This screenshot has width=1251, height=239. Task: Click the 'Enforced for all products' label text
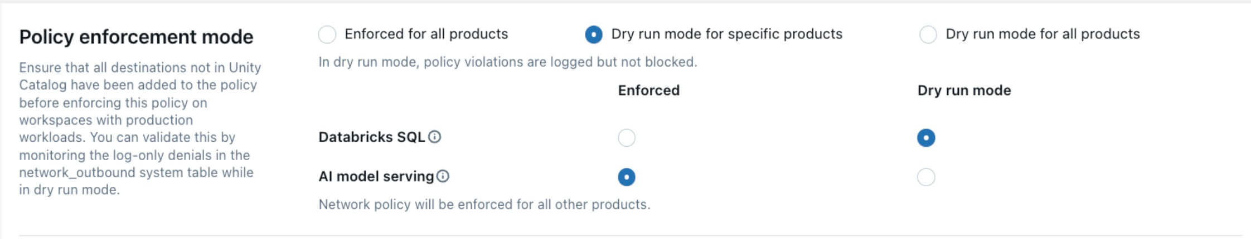pos(426,34)
